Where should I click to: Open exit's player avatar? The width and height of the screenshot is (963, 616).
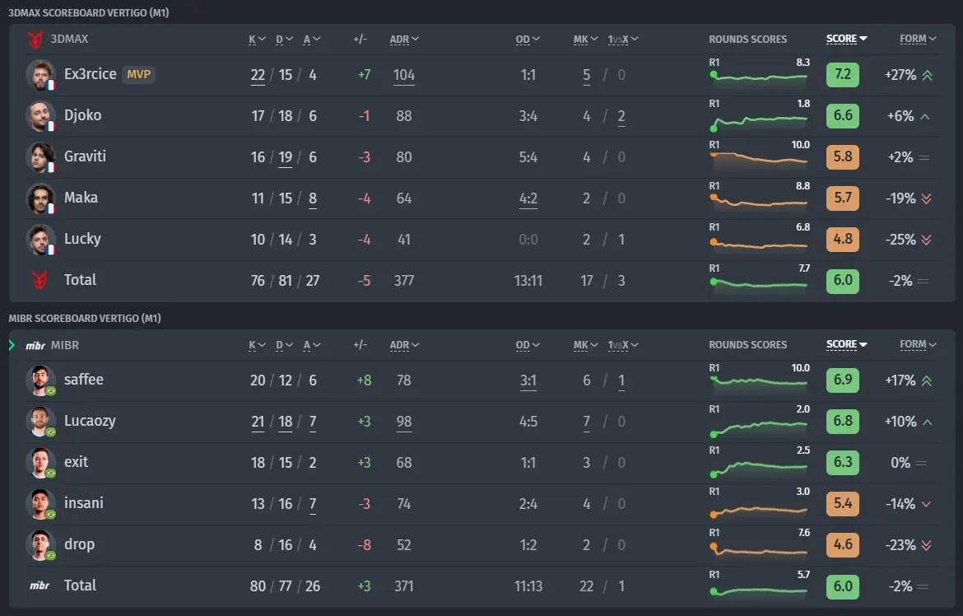(40, 463)
